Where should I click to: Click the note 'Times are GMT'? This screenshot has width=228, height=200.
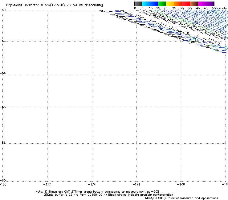59,192
